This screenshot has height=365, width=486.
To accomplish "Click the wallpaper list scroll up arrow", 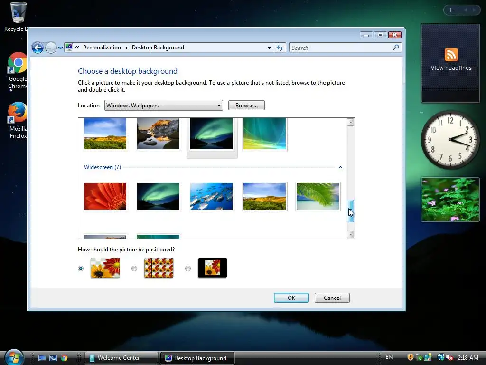I will point(351,122).
